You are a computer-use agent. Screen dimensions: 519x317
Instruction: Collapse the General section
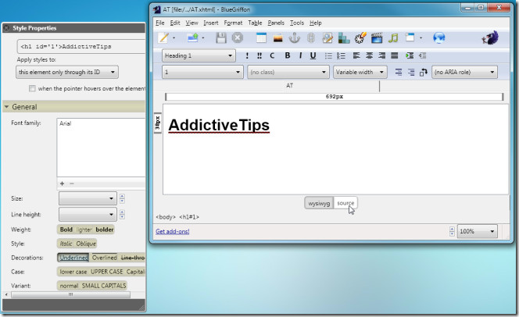tap(6, 107)
